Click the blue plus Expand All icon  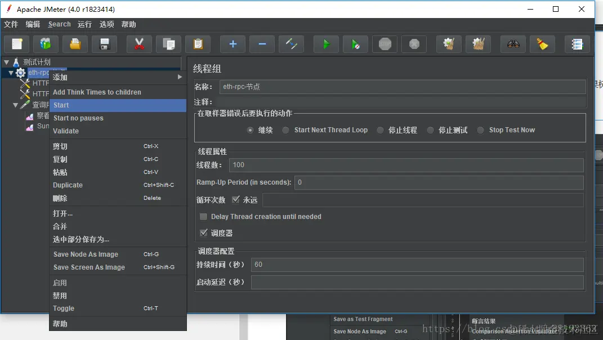233,44
